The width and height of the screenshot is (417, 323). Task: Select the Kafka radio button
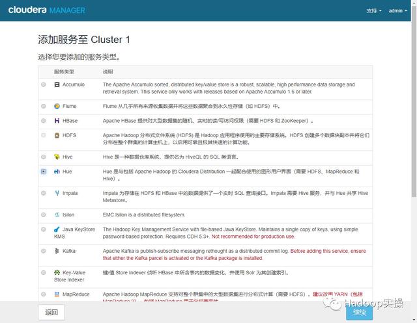[44, 251]
